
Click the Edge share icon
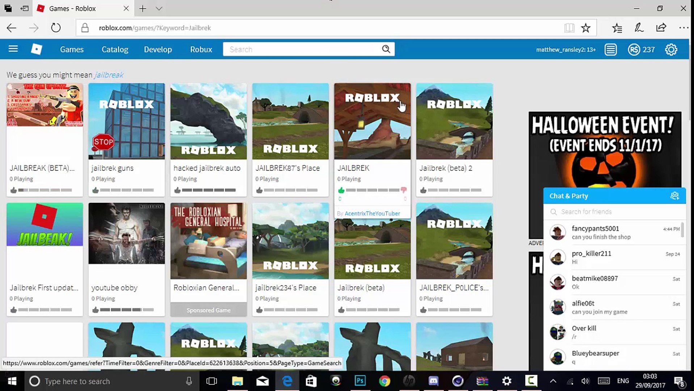(x=661, y=28)
